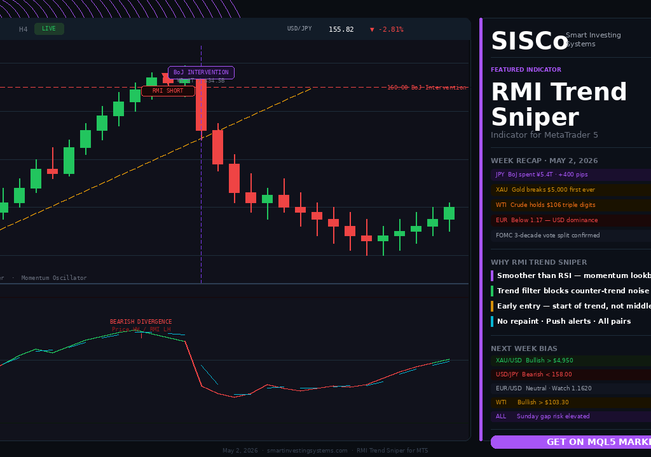Click RMI Trend Sniper for MT5 footer text
This screenshot has width=651, height=457.
click(392, 451)
